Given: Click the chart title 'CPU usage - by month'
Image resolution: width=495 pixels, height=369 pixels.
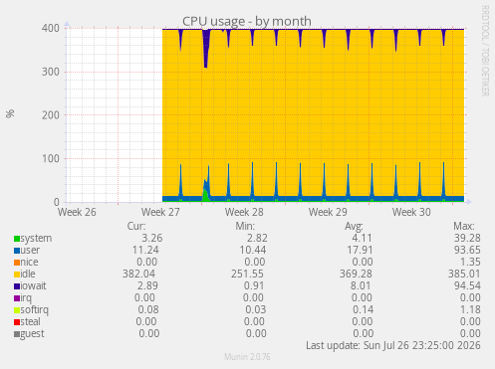Looking at the screenshot, I should (247, 21).
